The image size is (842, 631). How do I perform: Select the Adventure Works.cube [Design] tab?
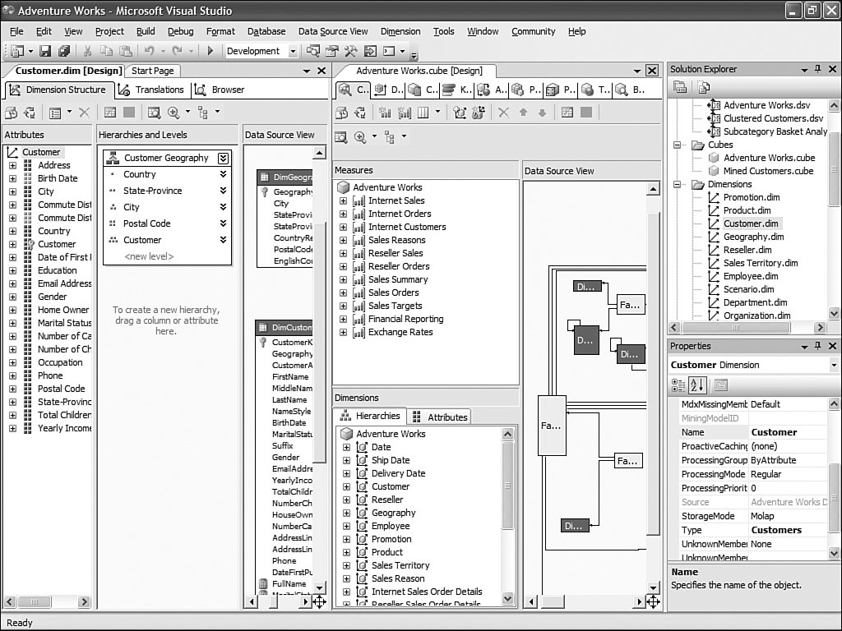coord(419,71)
